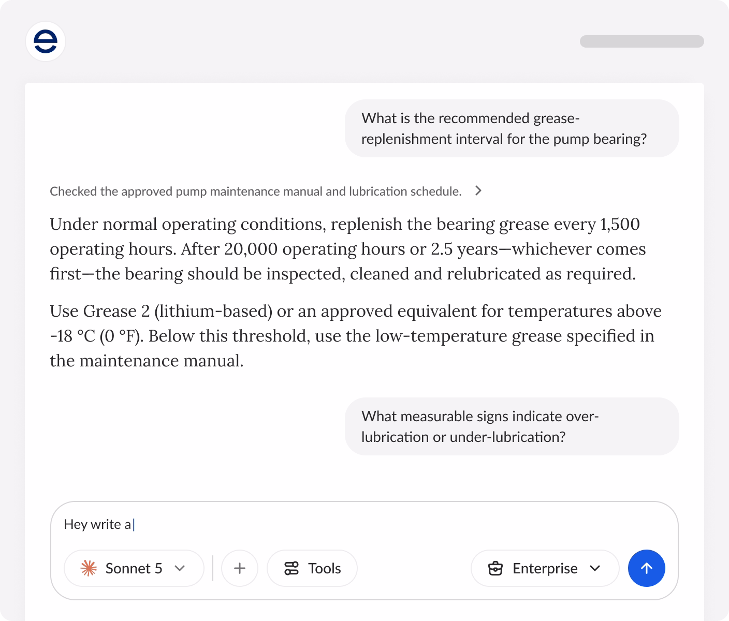729x621 pixels.
Task: Expand the Enterprise chevron arrow
Action: pos(595,568)
